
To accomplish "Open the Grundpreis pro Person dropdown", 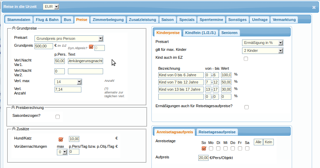I will pyautogui.click(x=69, y=38).
